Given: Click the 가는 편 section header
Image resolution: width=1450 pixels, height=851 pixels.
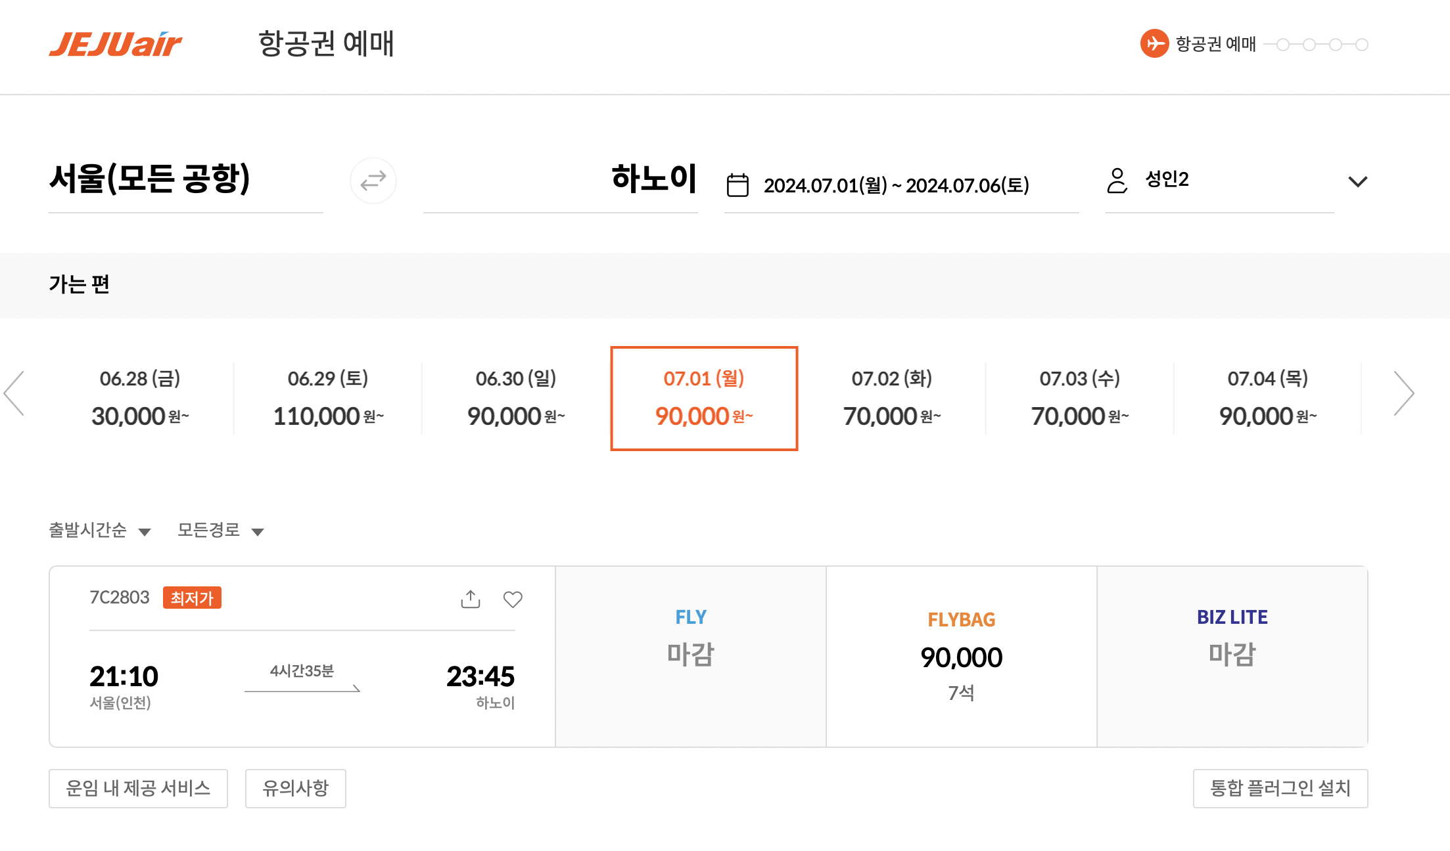Looking at the screenshot, I should pos(80,285).
